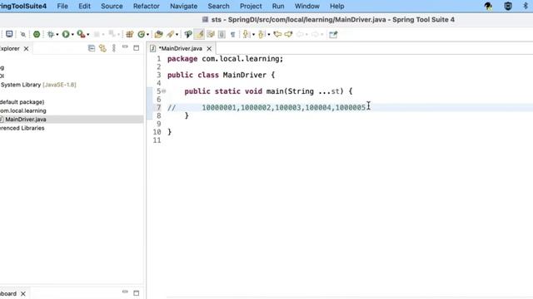Viewport: 533px width, 299px height.
Task: Click Collapse All icon in Package Explorer
Action: [x=92, y=48]
